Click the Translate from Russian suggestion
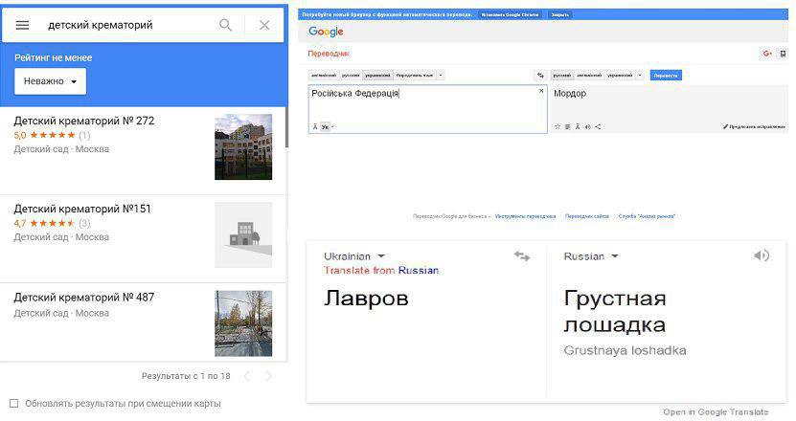796x421 pixels. click(x=381, y=271)
